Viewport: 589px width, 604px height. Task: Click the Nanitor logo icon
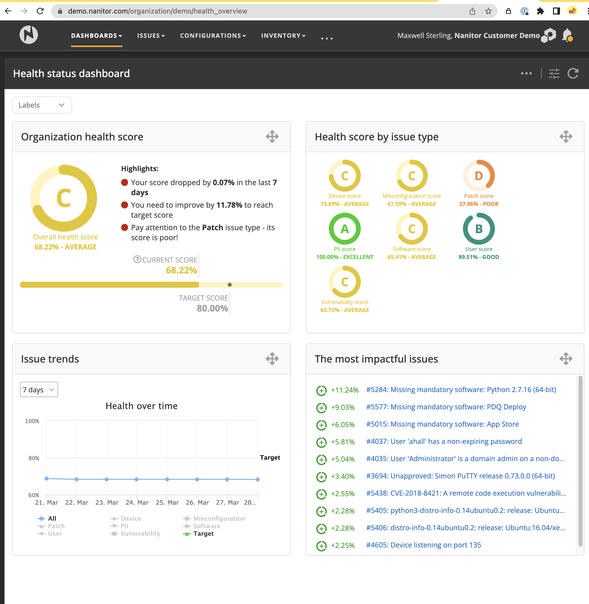(29, 35)
